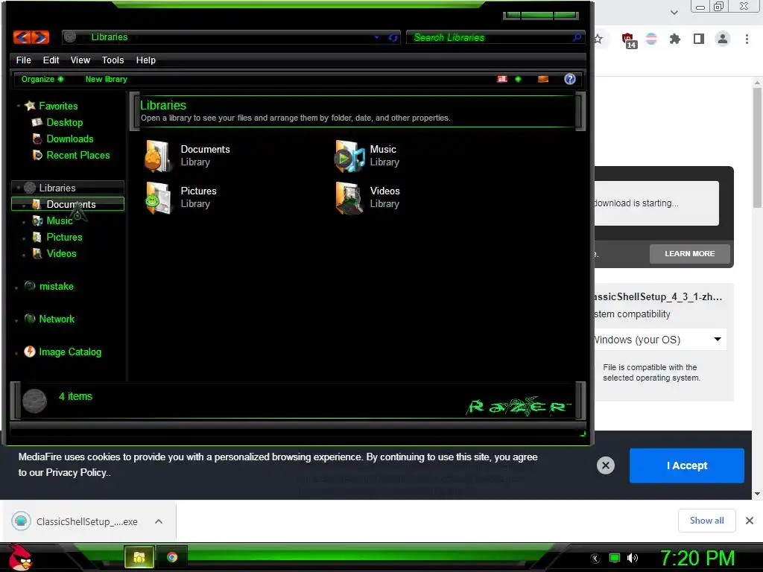
Task: Select Favorites in the navigation pane
Action: [58, 106]
